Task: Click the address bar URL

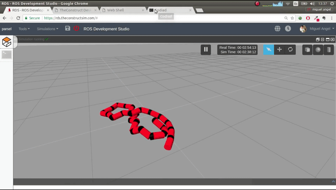Action: 71,18
